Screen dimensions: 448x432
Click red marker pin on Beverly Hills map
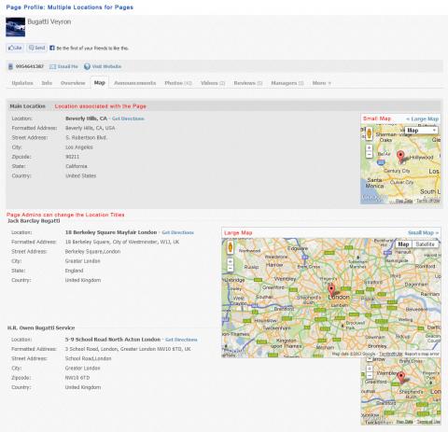click(x=400, y=157)
